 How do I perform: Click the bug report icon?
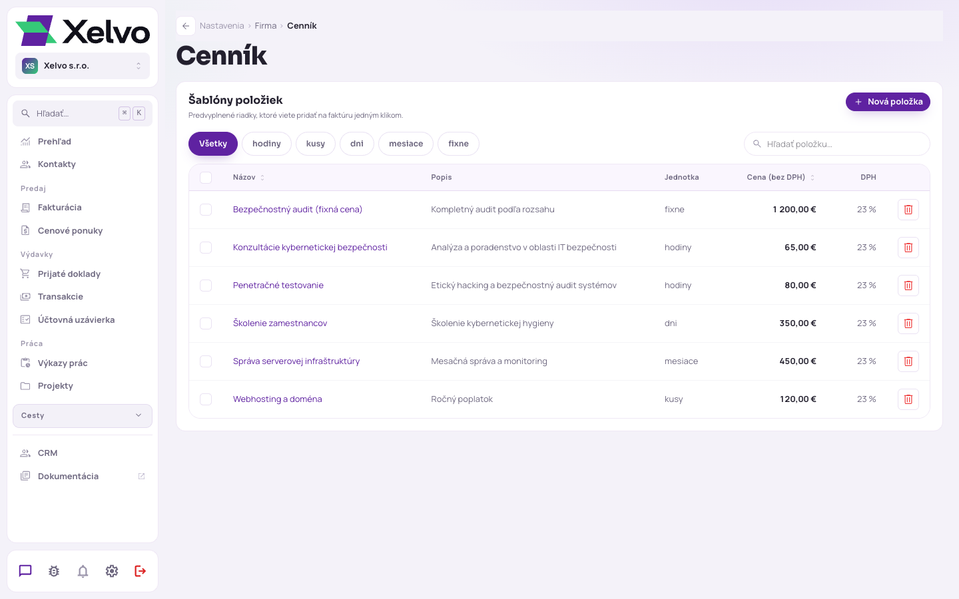[x=54, y=571]
